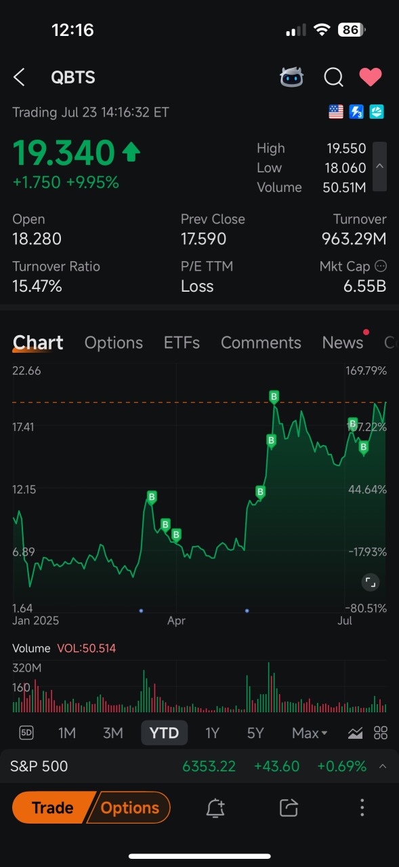Viewport: 399px width, 867px height.
Task: Open the chart type indicator icon
Action: [355, 733]
